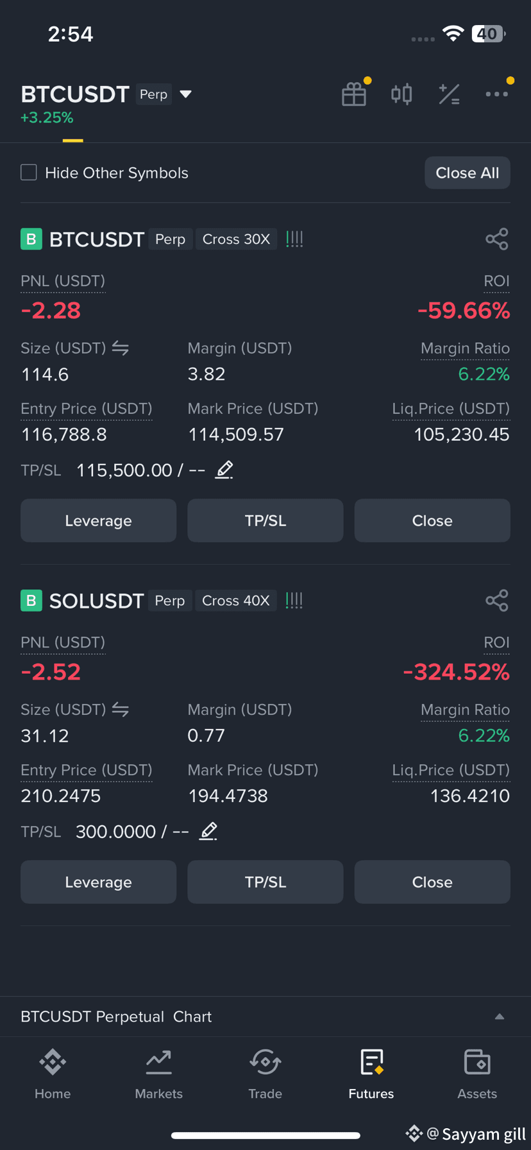This screenshot has width=531, height=1150.
Task: Open the gift box rewards icon
Action: point(354,94)
